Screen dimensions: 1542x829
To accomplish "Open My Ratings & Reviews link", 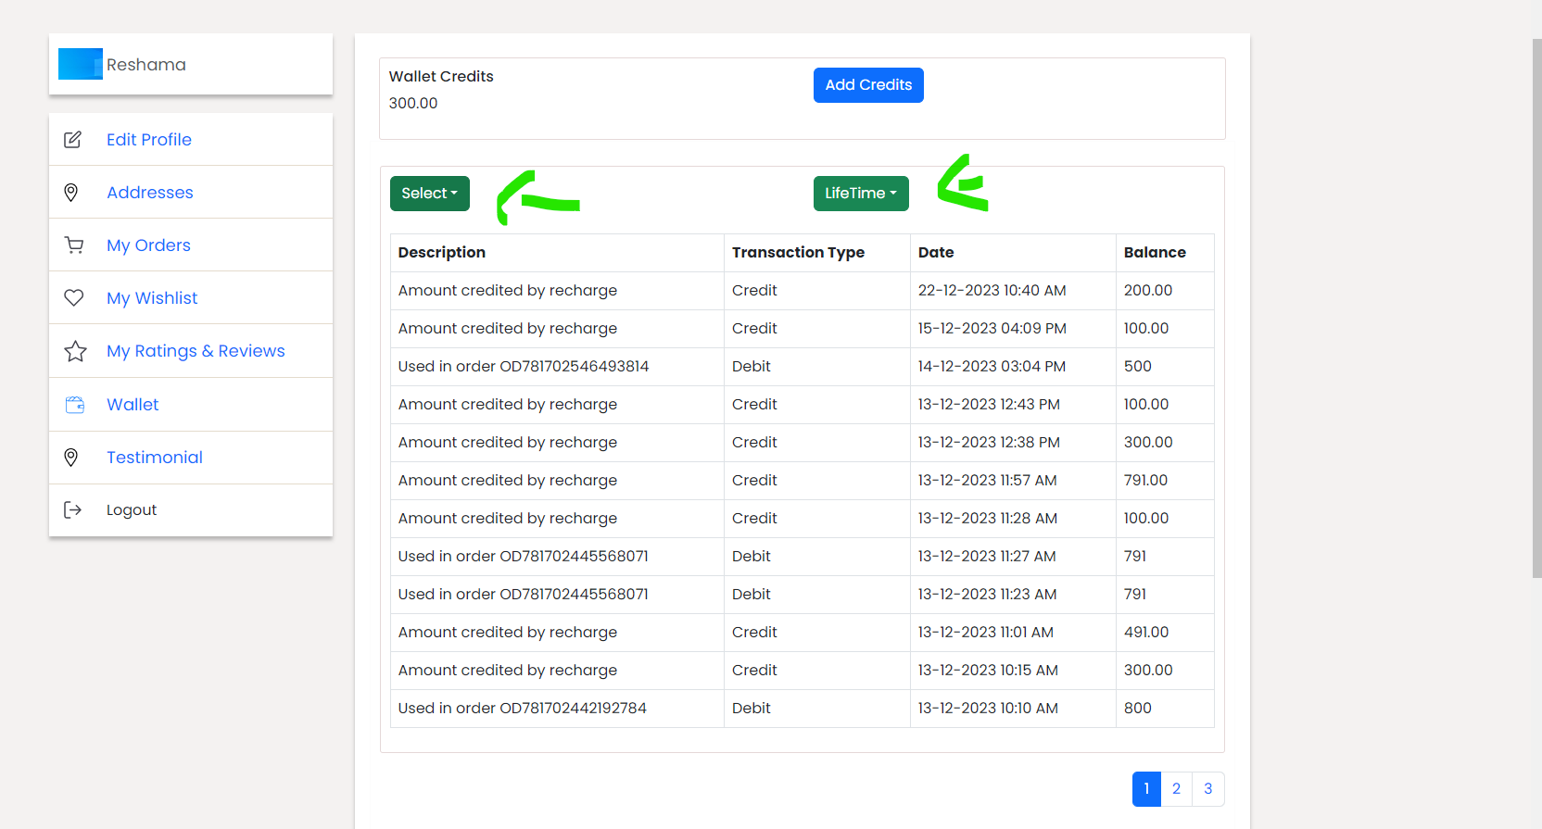I will (196, 351).
